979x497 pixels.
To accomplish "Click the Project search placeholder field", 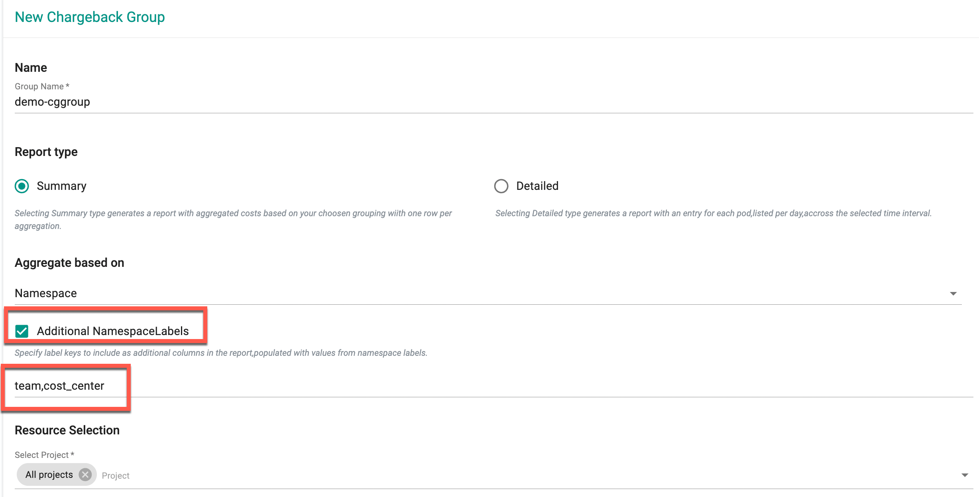I will point(116,475).
